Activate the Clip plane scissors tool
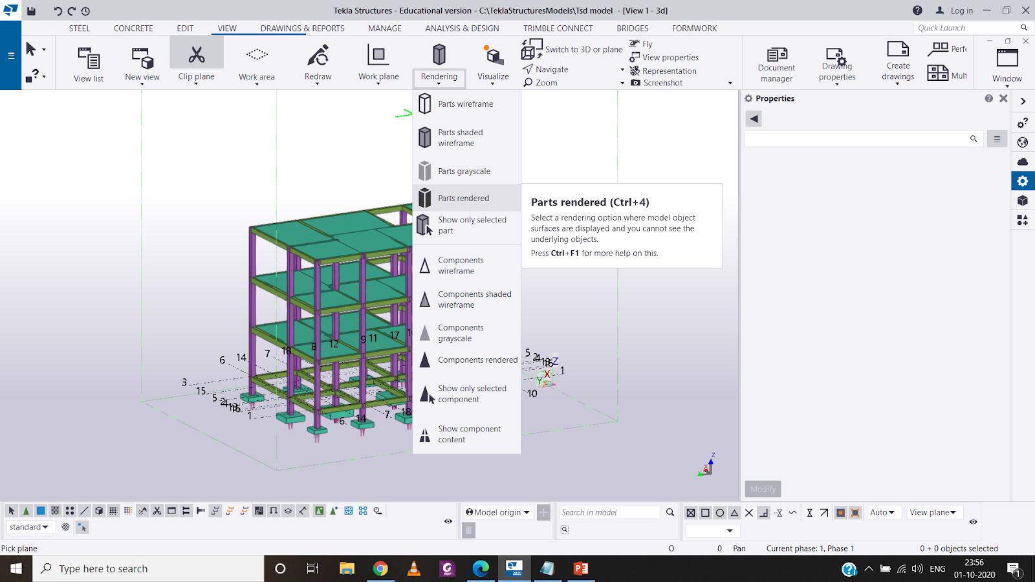Viewport: 1035px width, 582px height. pyautogui.click(x=197, y=61)
